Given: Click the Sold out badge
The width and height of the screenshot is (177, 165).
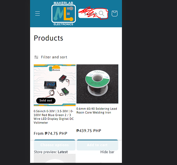Looking at the screenshot, I should click(x=46, y=100).
